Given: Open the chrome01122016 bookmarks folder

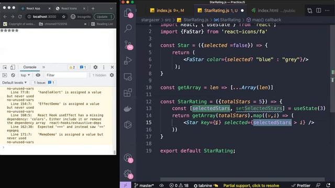Looking at the screenshot, I should (x=53, y=24).
